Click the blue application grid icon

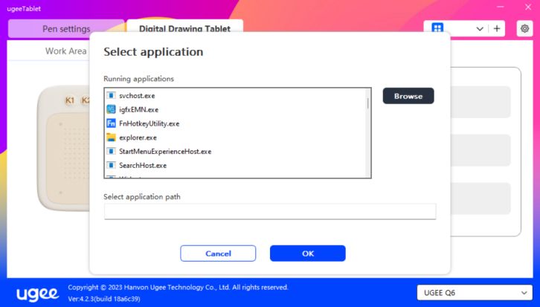pos(437,28)
